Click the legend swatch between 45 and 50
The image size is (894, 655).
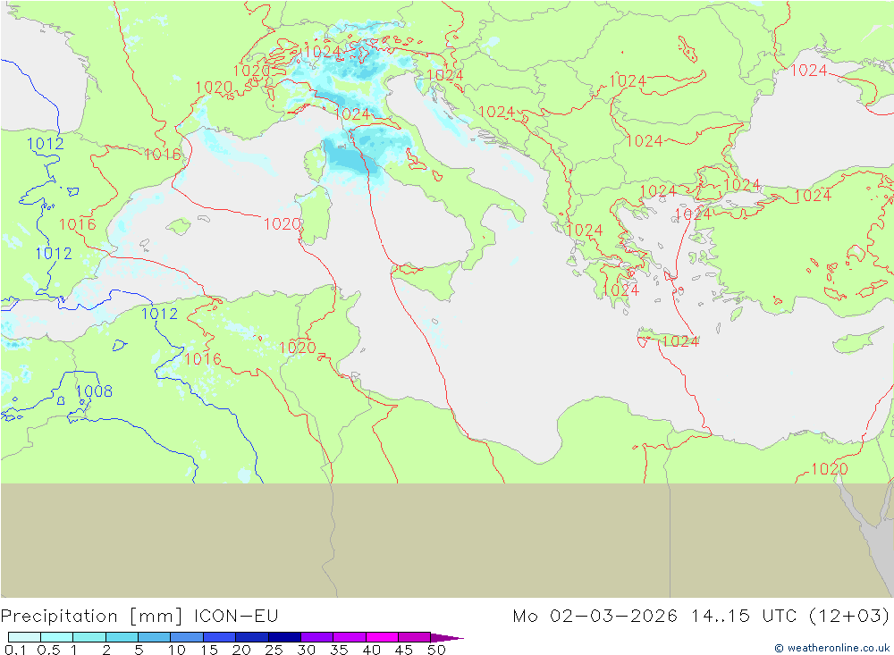[415, 637]
